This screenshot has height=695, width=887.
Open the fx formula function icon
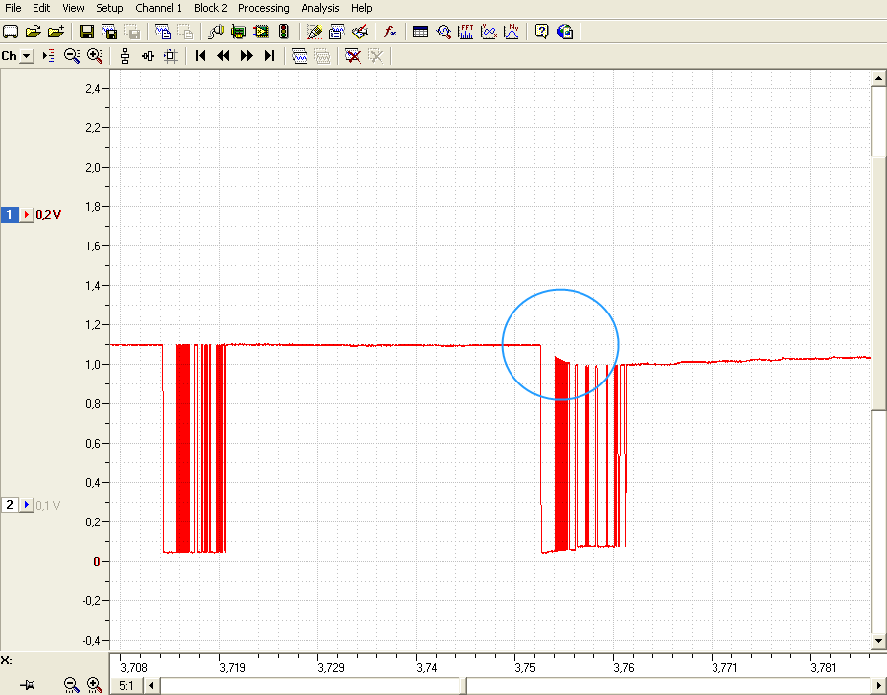tap(389, 32)
